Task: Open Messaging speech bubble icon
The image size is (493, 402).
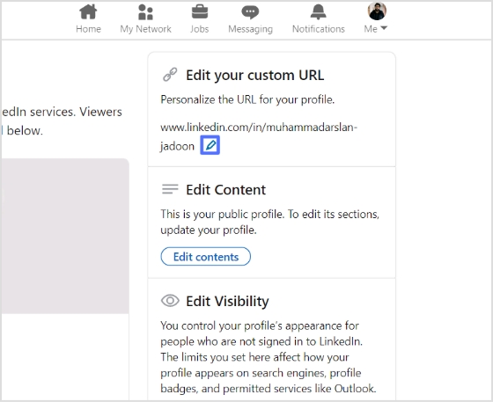Action: pos(250,12)
